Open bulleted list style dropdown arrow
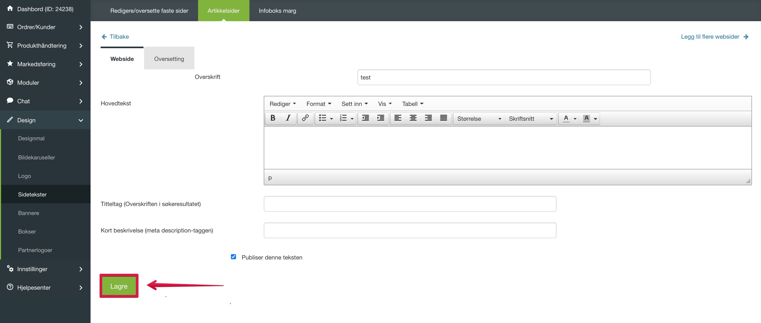The height and width of the screenshot is (323, 761). [x=332, y=119]
